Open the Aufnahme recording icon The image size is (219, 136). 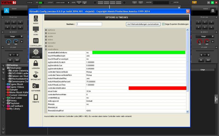point(36,86)
